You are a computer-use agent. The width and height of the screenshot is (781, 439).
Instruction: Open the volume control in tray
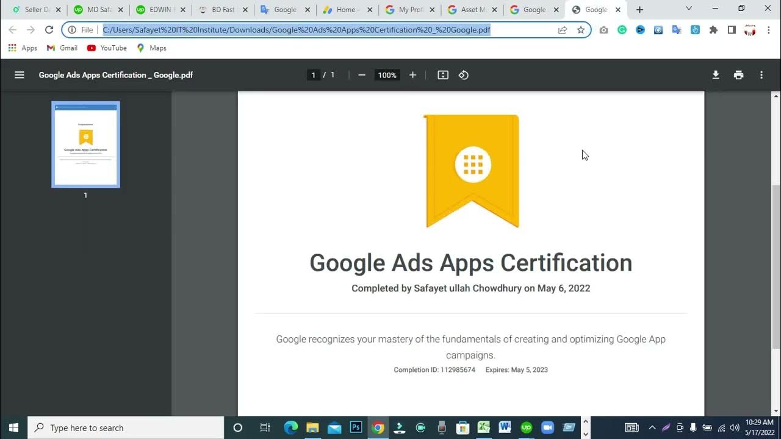coord(734,427)
